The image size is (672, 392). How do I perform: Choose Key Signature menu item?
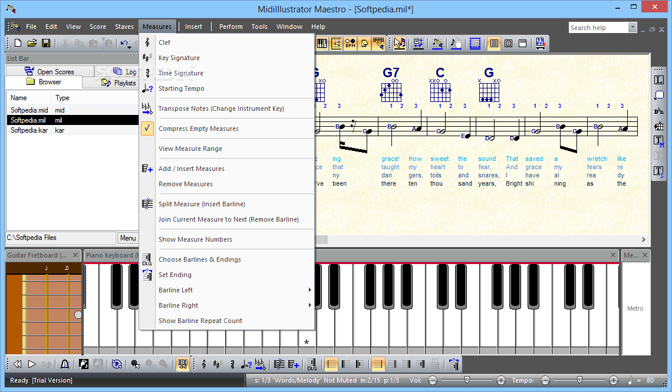[179, 58]
